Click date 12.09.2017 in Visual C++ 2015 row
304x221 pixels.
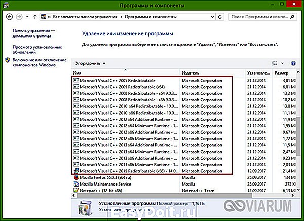[x=256, y=171]
